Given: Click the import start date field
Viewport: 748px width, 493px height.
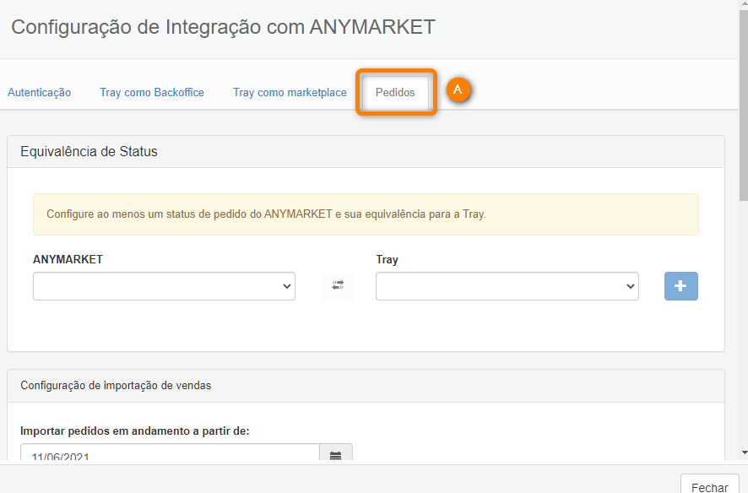Looking at the screenshot, I should click(170, 453).
